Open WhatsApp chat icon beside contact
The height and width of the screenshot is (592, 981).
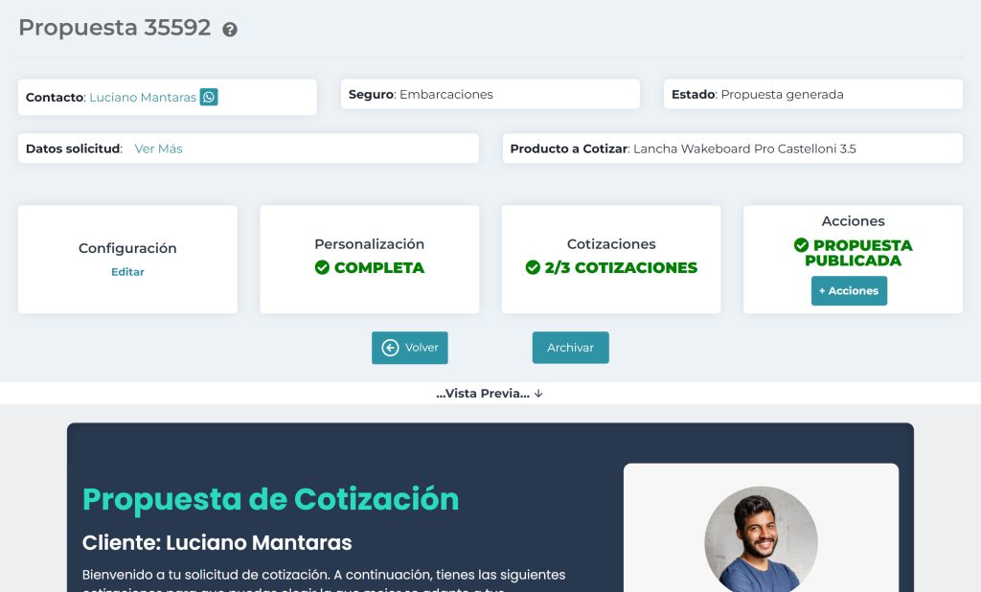click(x=209, y=97)
